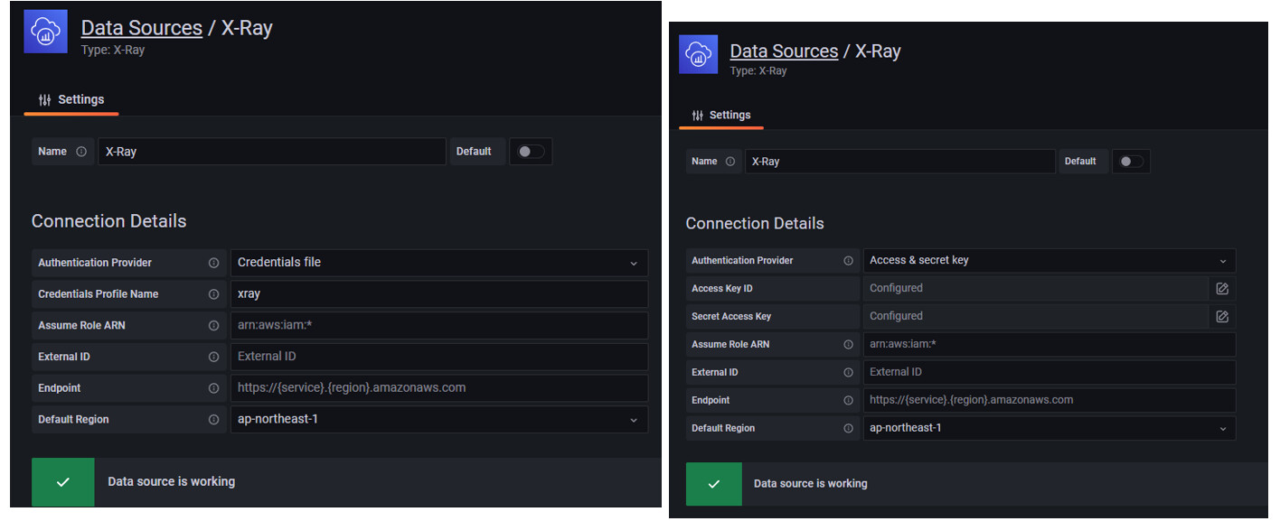Expand Default Region dropdown, Access & secret key form

(x=1049, y=429)
